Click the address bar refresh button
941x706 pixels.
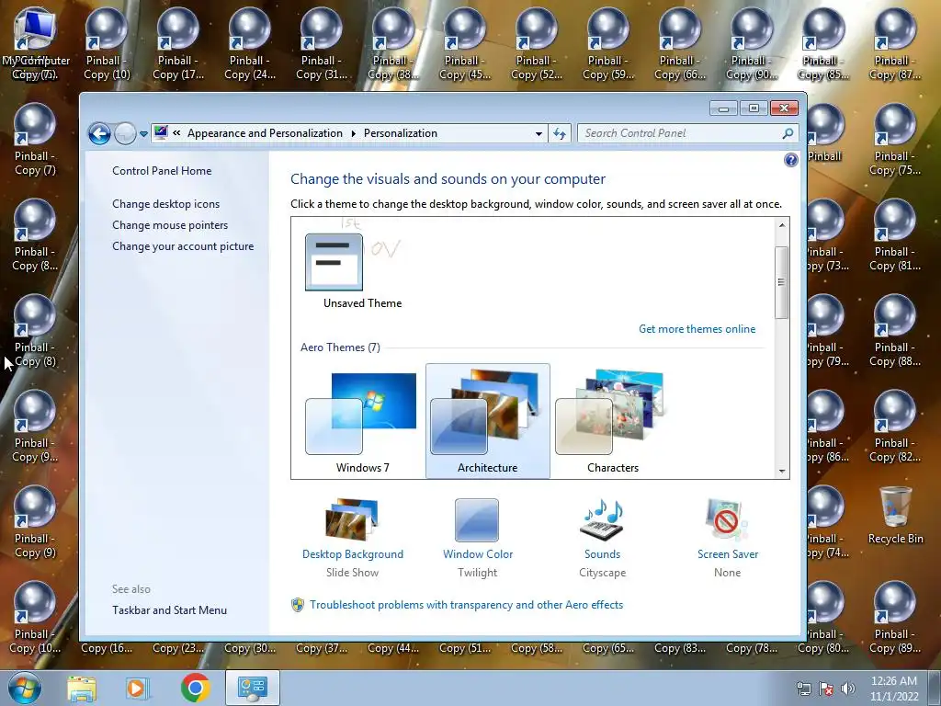click(x=560, y=133)
